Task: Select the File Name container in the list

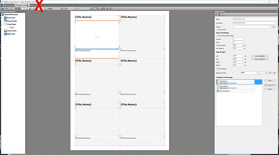Action: tap(239, 82)
